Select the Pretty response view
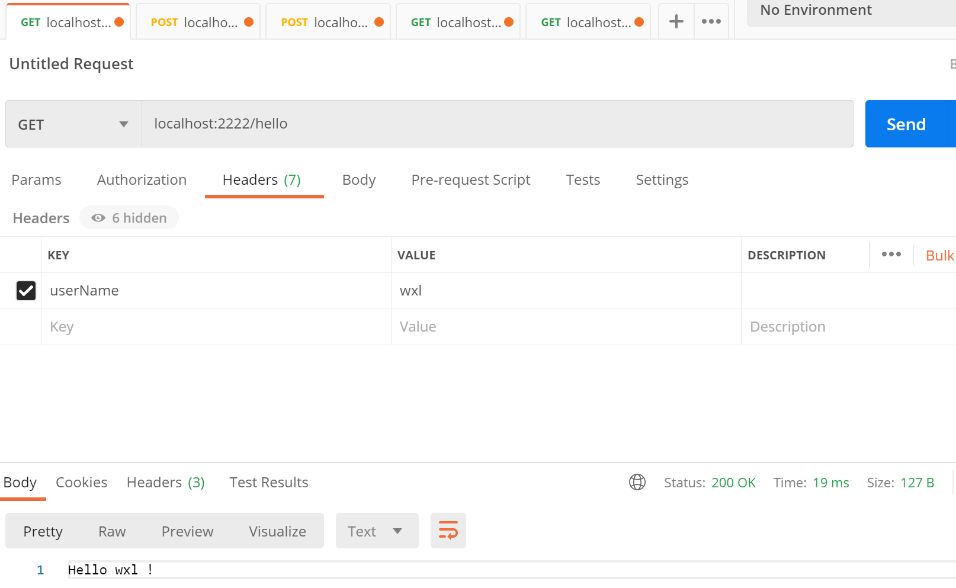This screenshot has height=588, width=956. (43, 531)
